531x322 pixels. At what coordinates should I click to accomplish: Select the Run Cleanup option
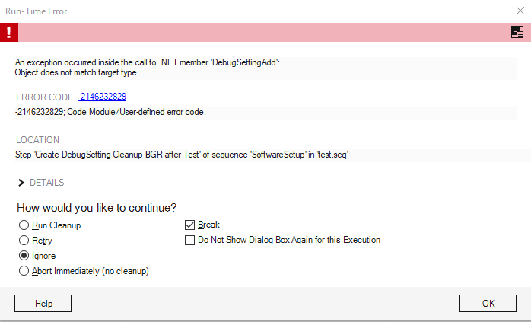[24, 225]
